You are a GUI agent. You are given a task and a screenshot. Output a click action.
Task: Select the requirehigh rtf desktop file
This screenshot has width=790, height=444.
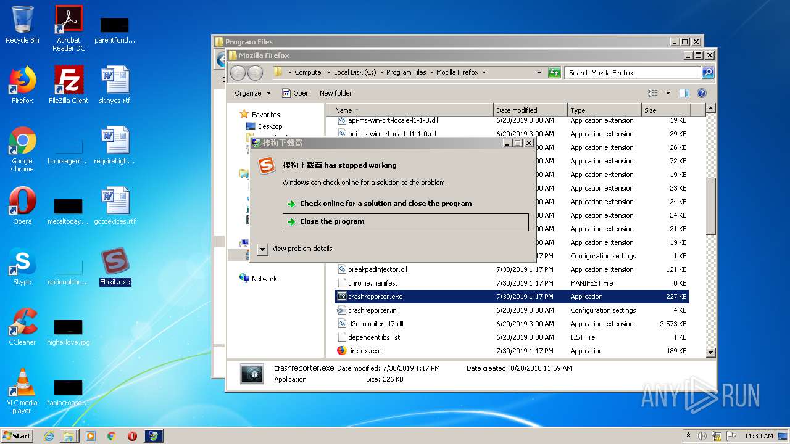pos(115,146)
